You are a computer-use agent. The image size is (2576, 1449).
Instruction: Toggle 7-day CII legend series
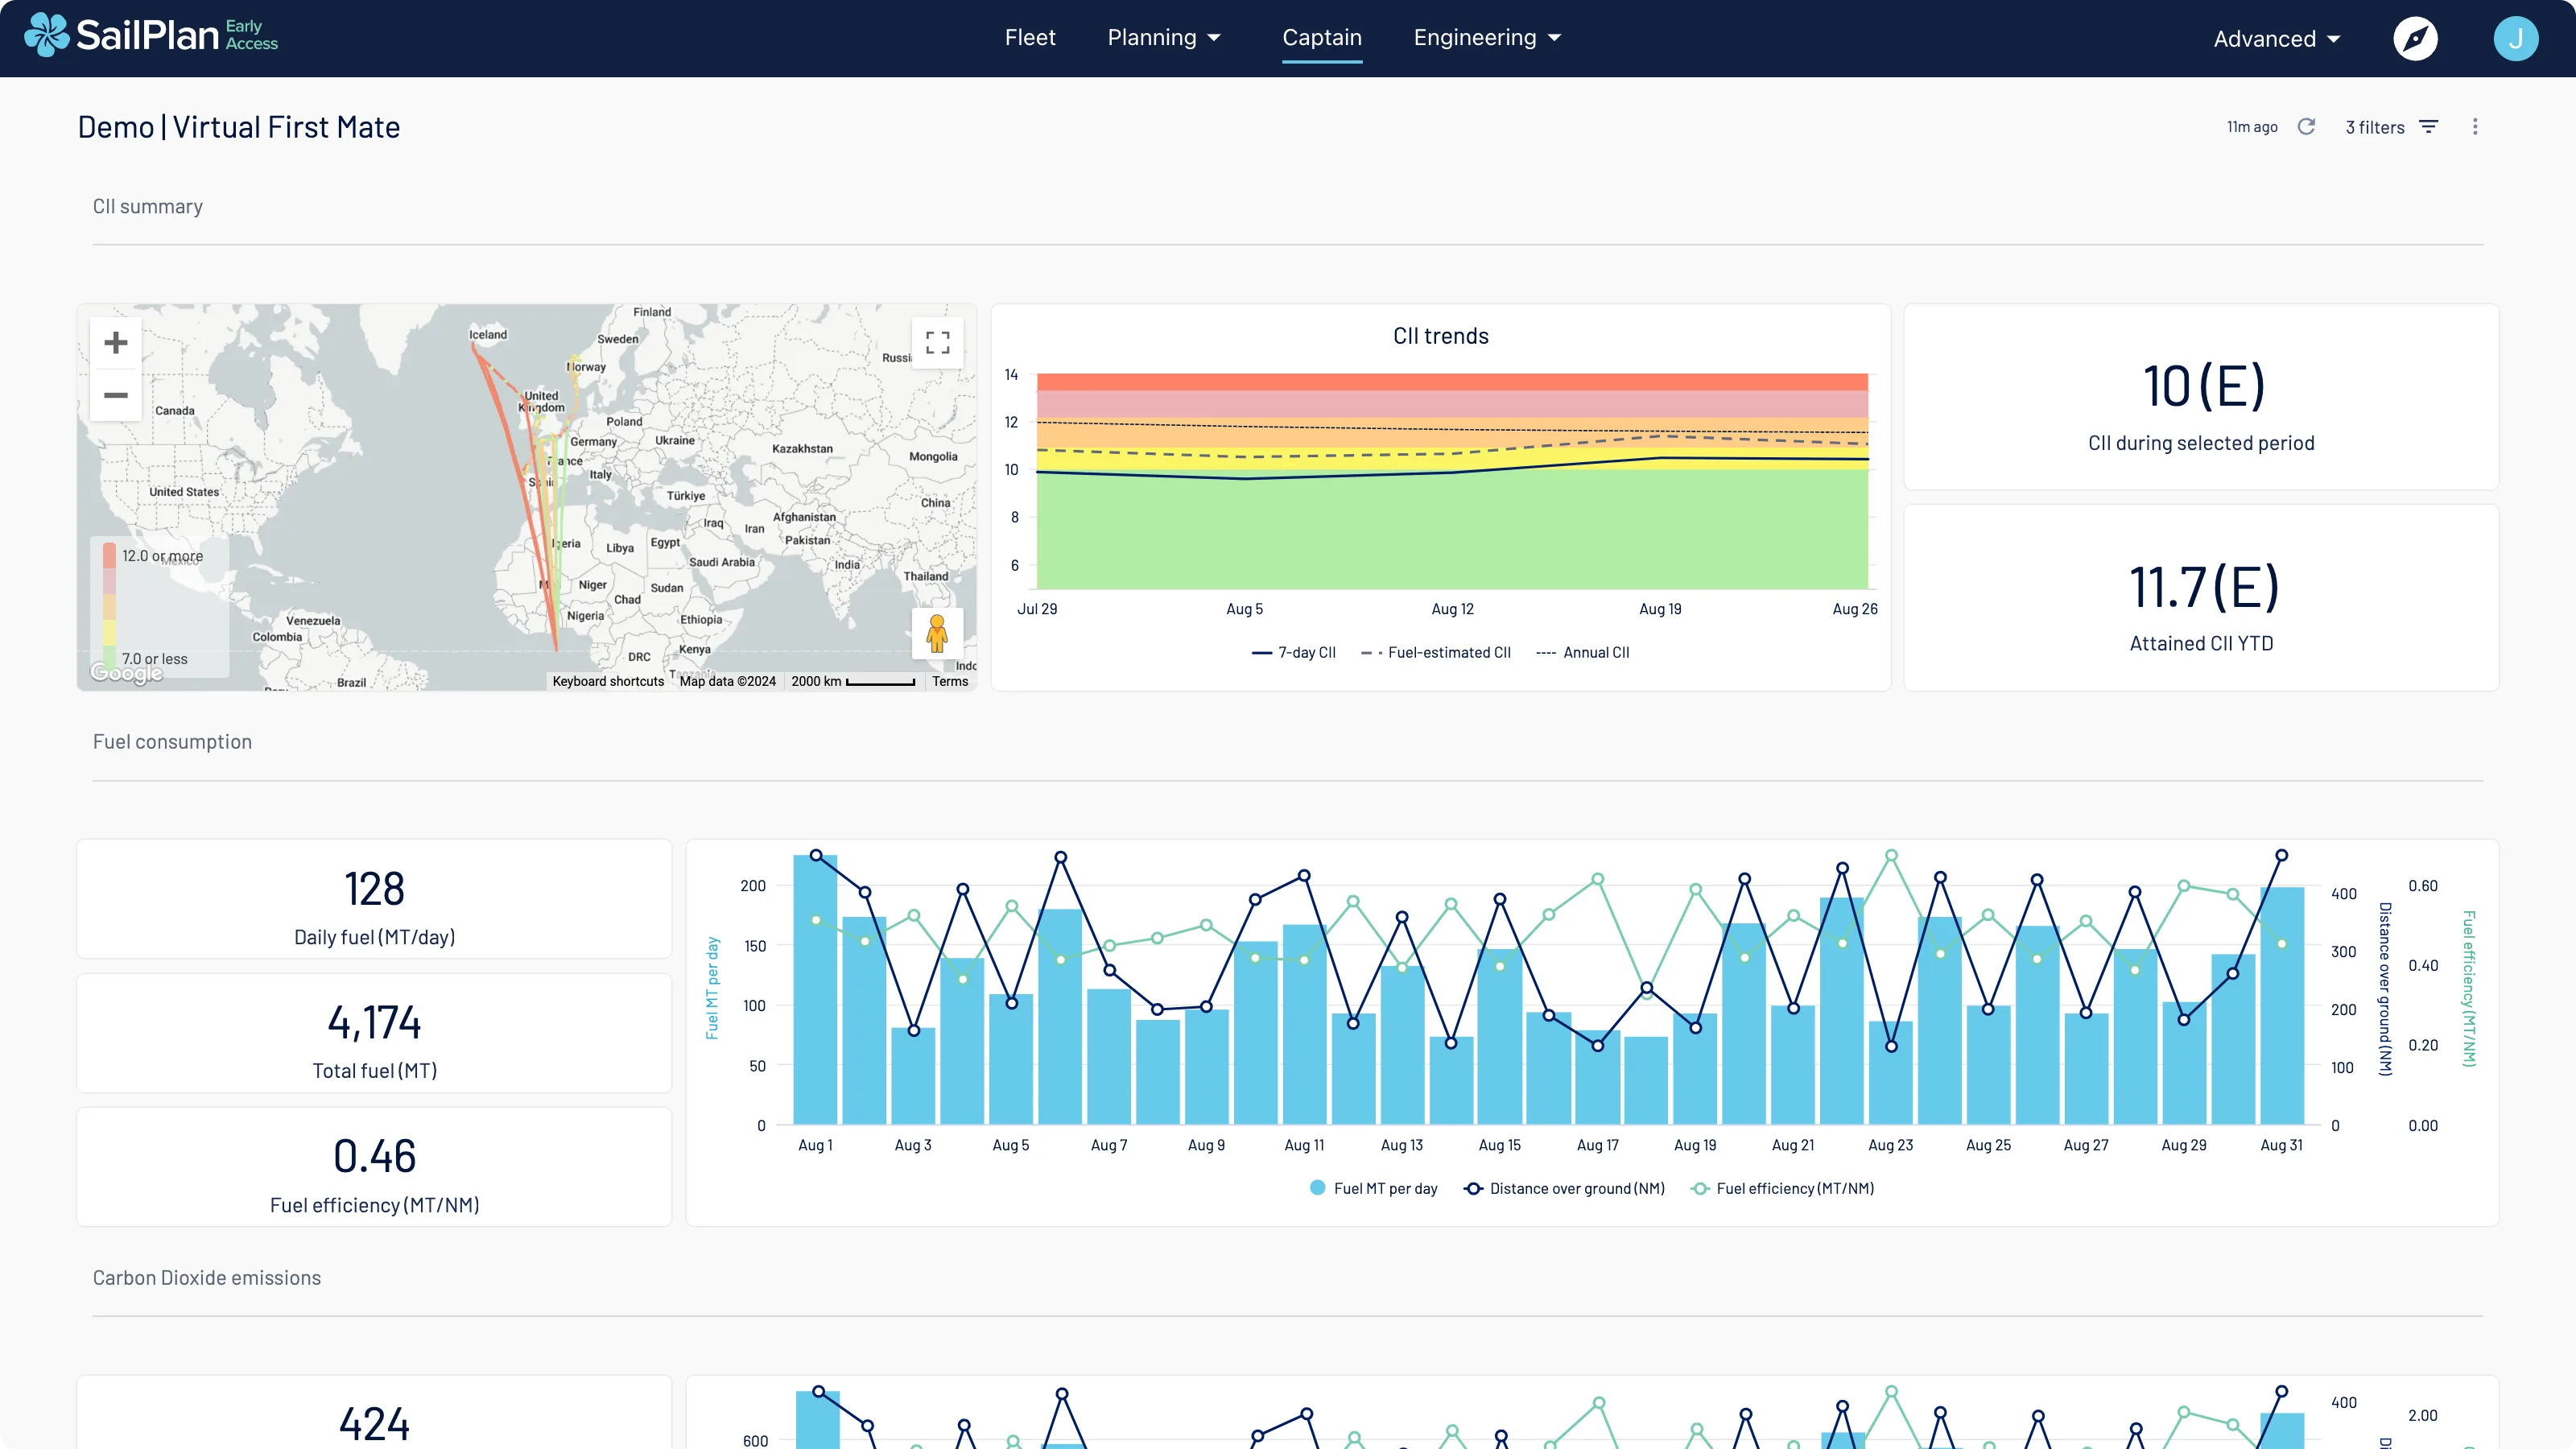pos(1293,653)
